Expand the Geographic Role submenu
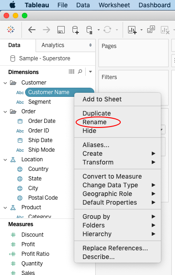 click(117, 194)
